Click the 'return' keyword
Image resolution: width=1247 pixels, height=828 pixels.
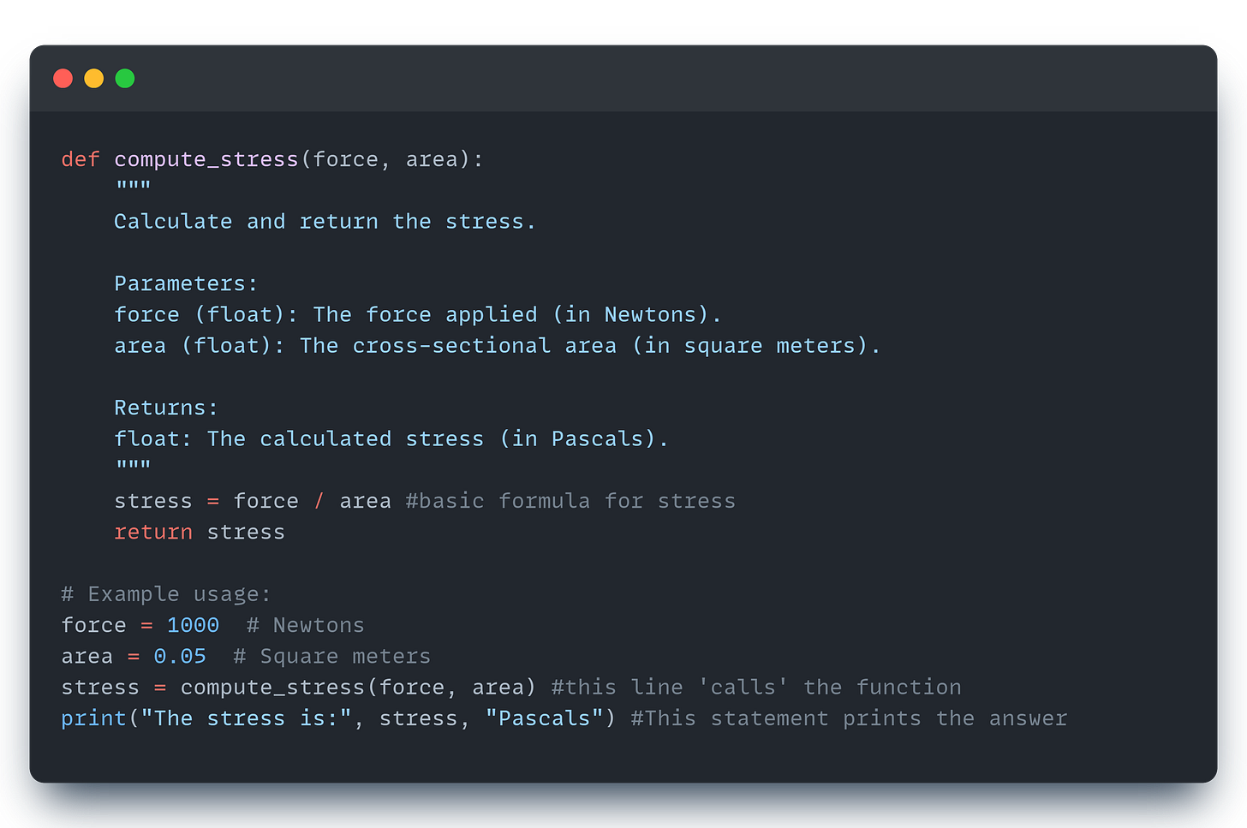[x=153, y=532]
